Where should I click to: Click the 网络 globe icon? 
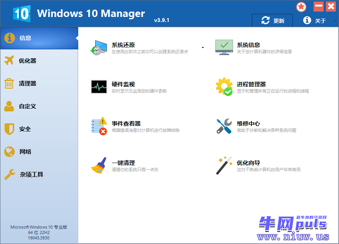9,151
